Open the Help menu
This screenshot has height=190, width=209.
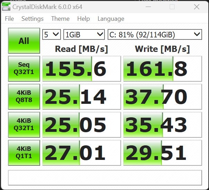coord(83,19)
